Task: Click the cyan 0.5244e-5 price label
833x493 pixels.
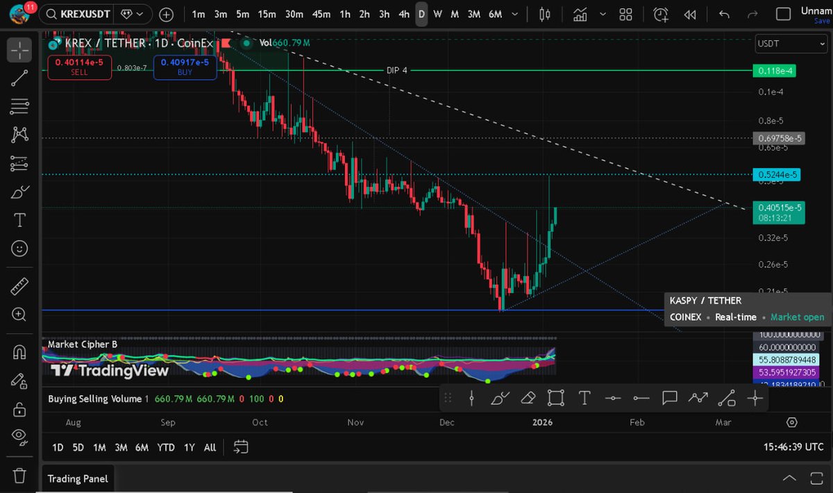Action: (x=777, y=174)
